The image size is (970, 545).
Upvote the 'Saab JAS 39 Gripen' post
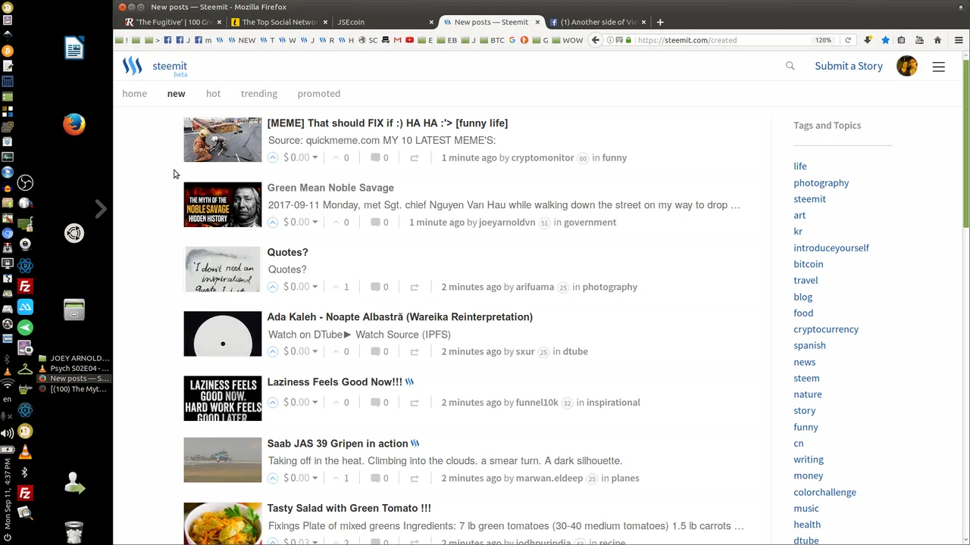[x=273, y=478]
